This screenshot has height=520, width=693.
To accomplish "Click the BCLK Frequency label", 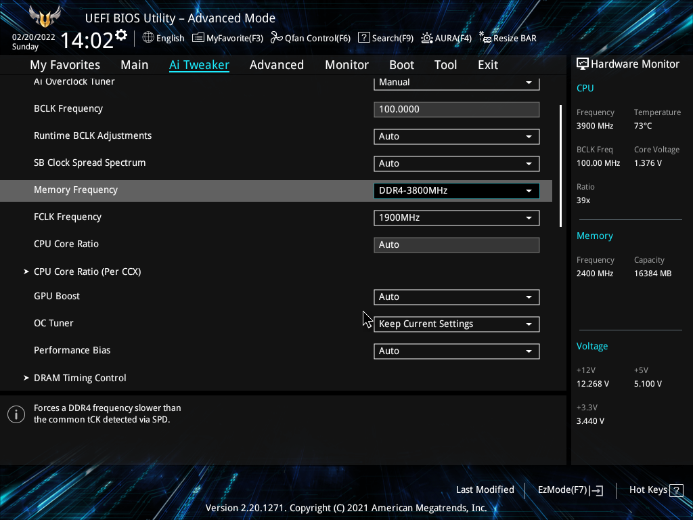I will click(x=68, y=109).
